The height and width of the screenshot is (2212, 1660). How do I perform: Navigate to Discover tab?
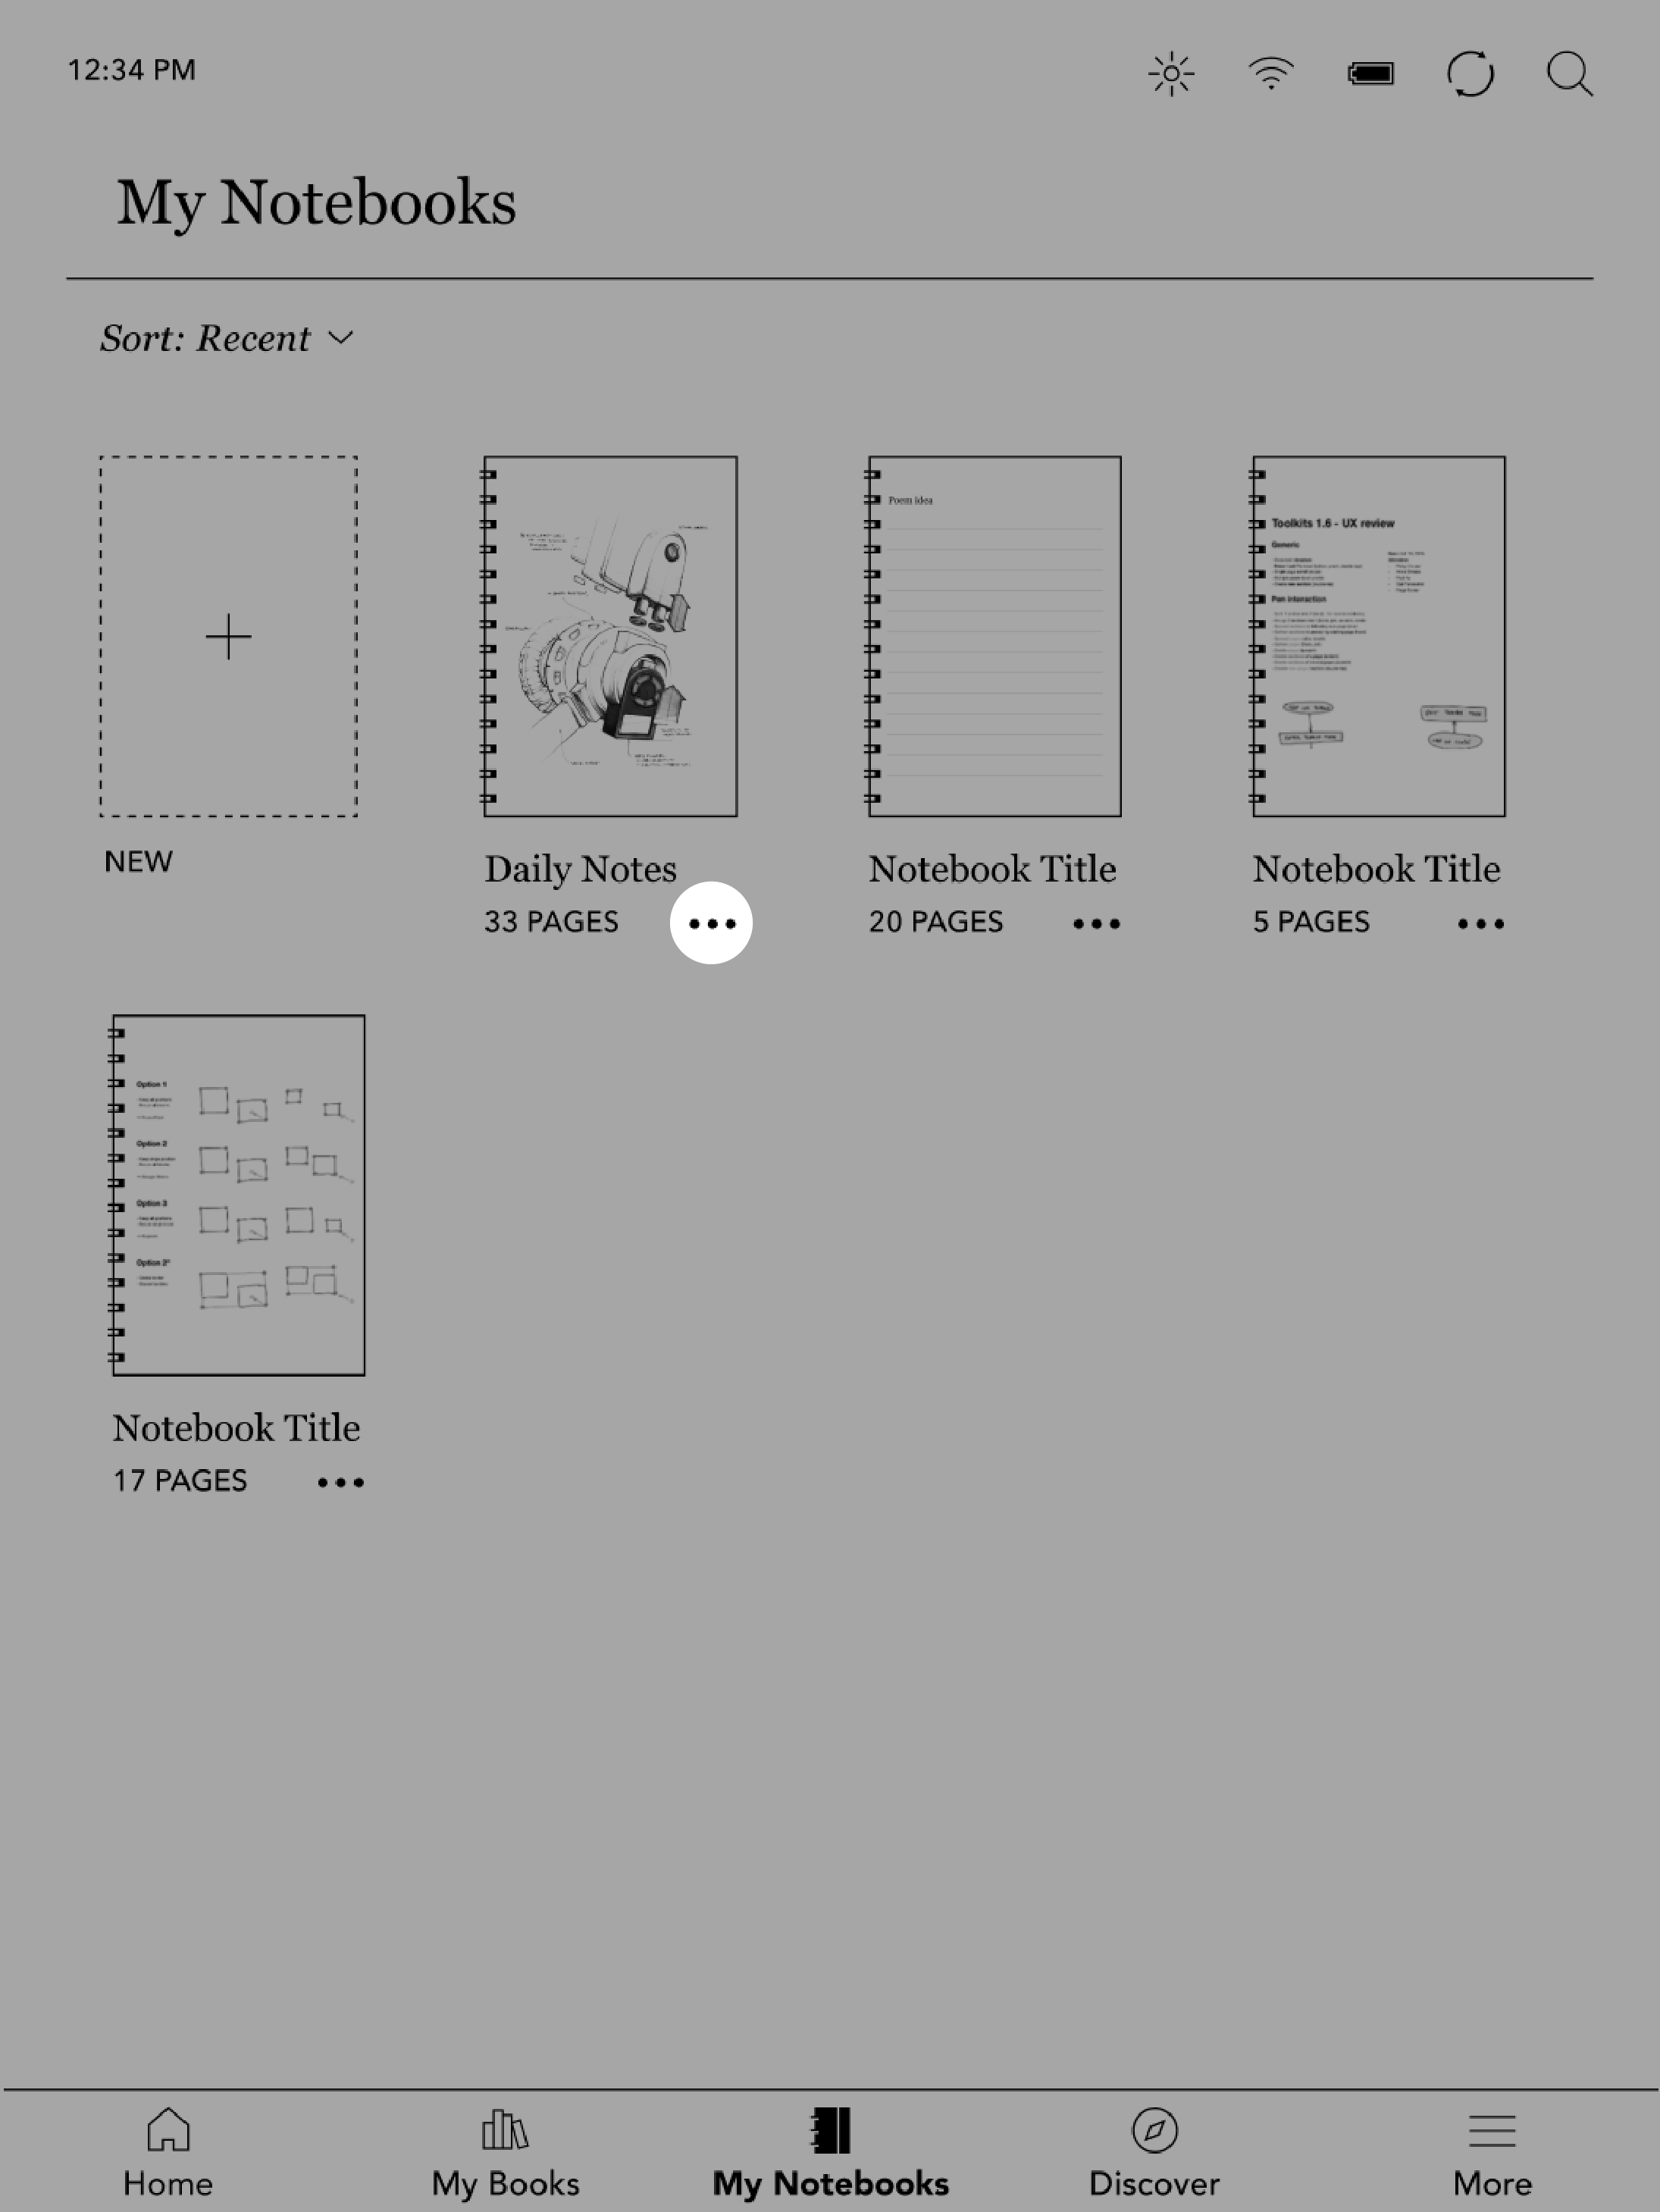[x=1153, y=2148]
